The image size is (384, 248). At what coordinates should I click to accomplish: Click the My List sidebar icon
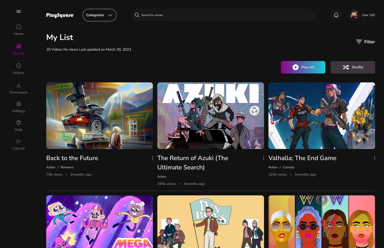coord(19,46)
